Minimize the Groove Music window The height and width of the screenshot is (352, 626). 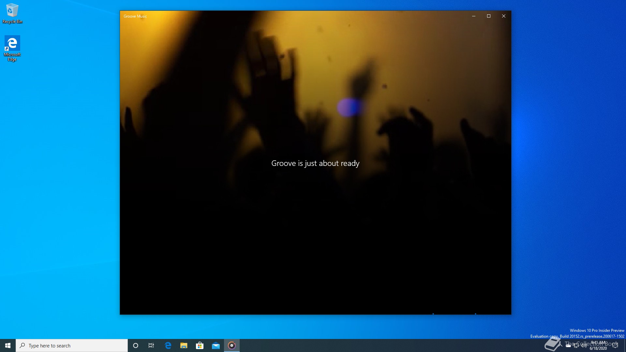point(474,16)
